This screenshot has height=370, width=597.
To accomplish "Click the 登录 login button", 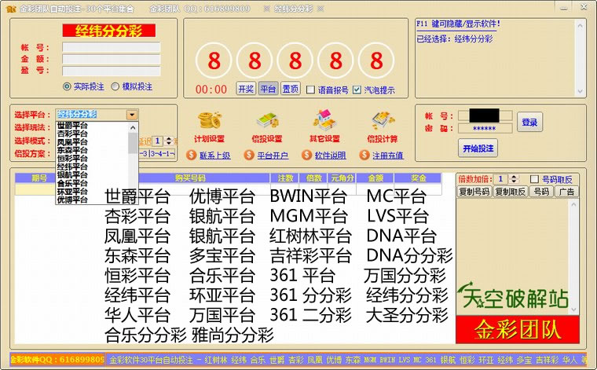I will 529,122.
